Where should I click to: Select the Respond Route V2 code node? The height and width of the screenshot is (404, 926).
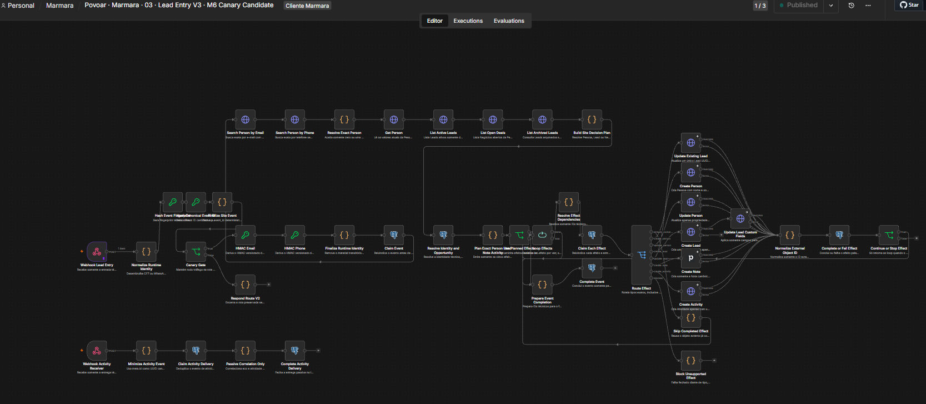[x=245, y=285]
